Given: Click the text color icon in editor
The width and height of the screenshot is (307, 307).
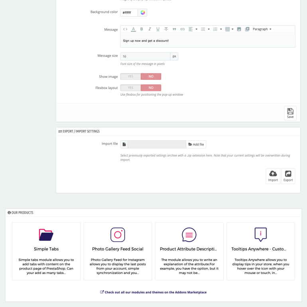Looking at the screenshot, I should point(133,29).
